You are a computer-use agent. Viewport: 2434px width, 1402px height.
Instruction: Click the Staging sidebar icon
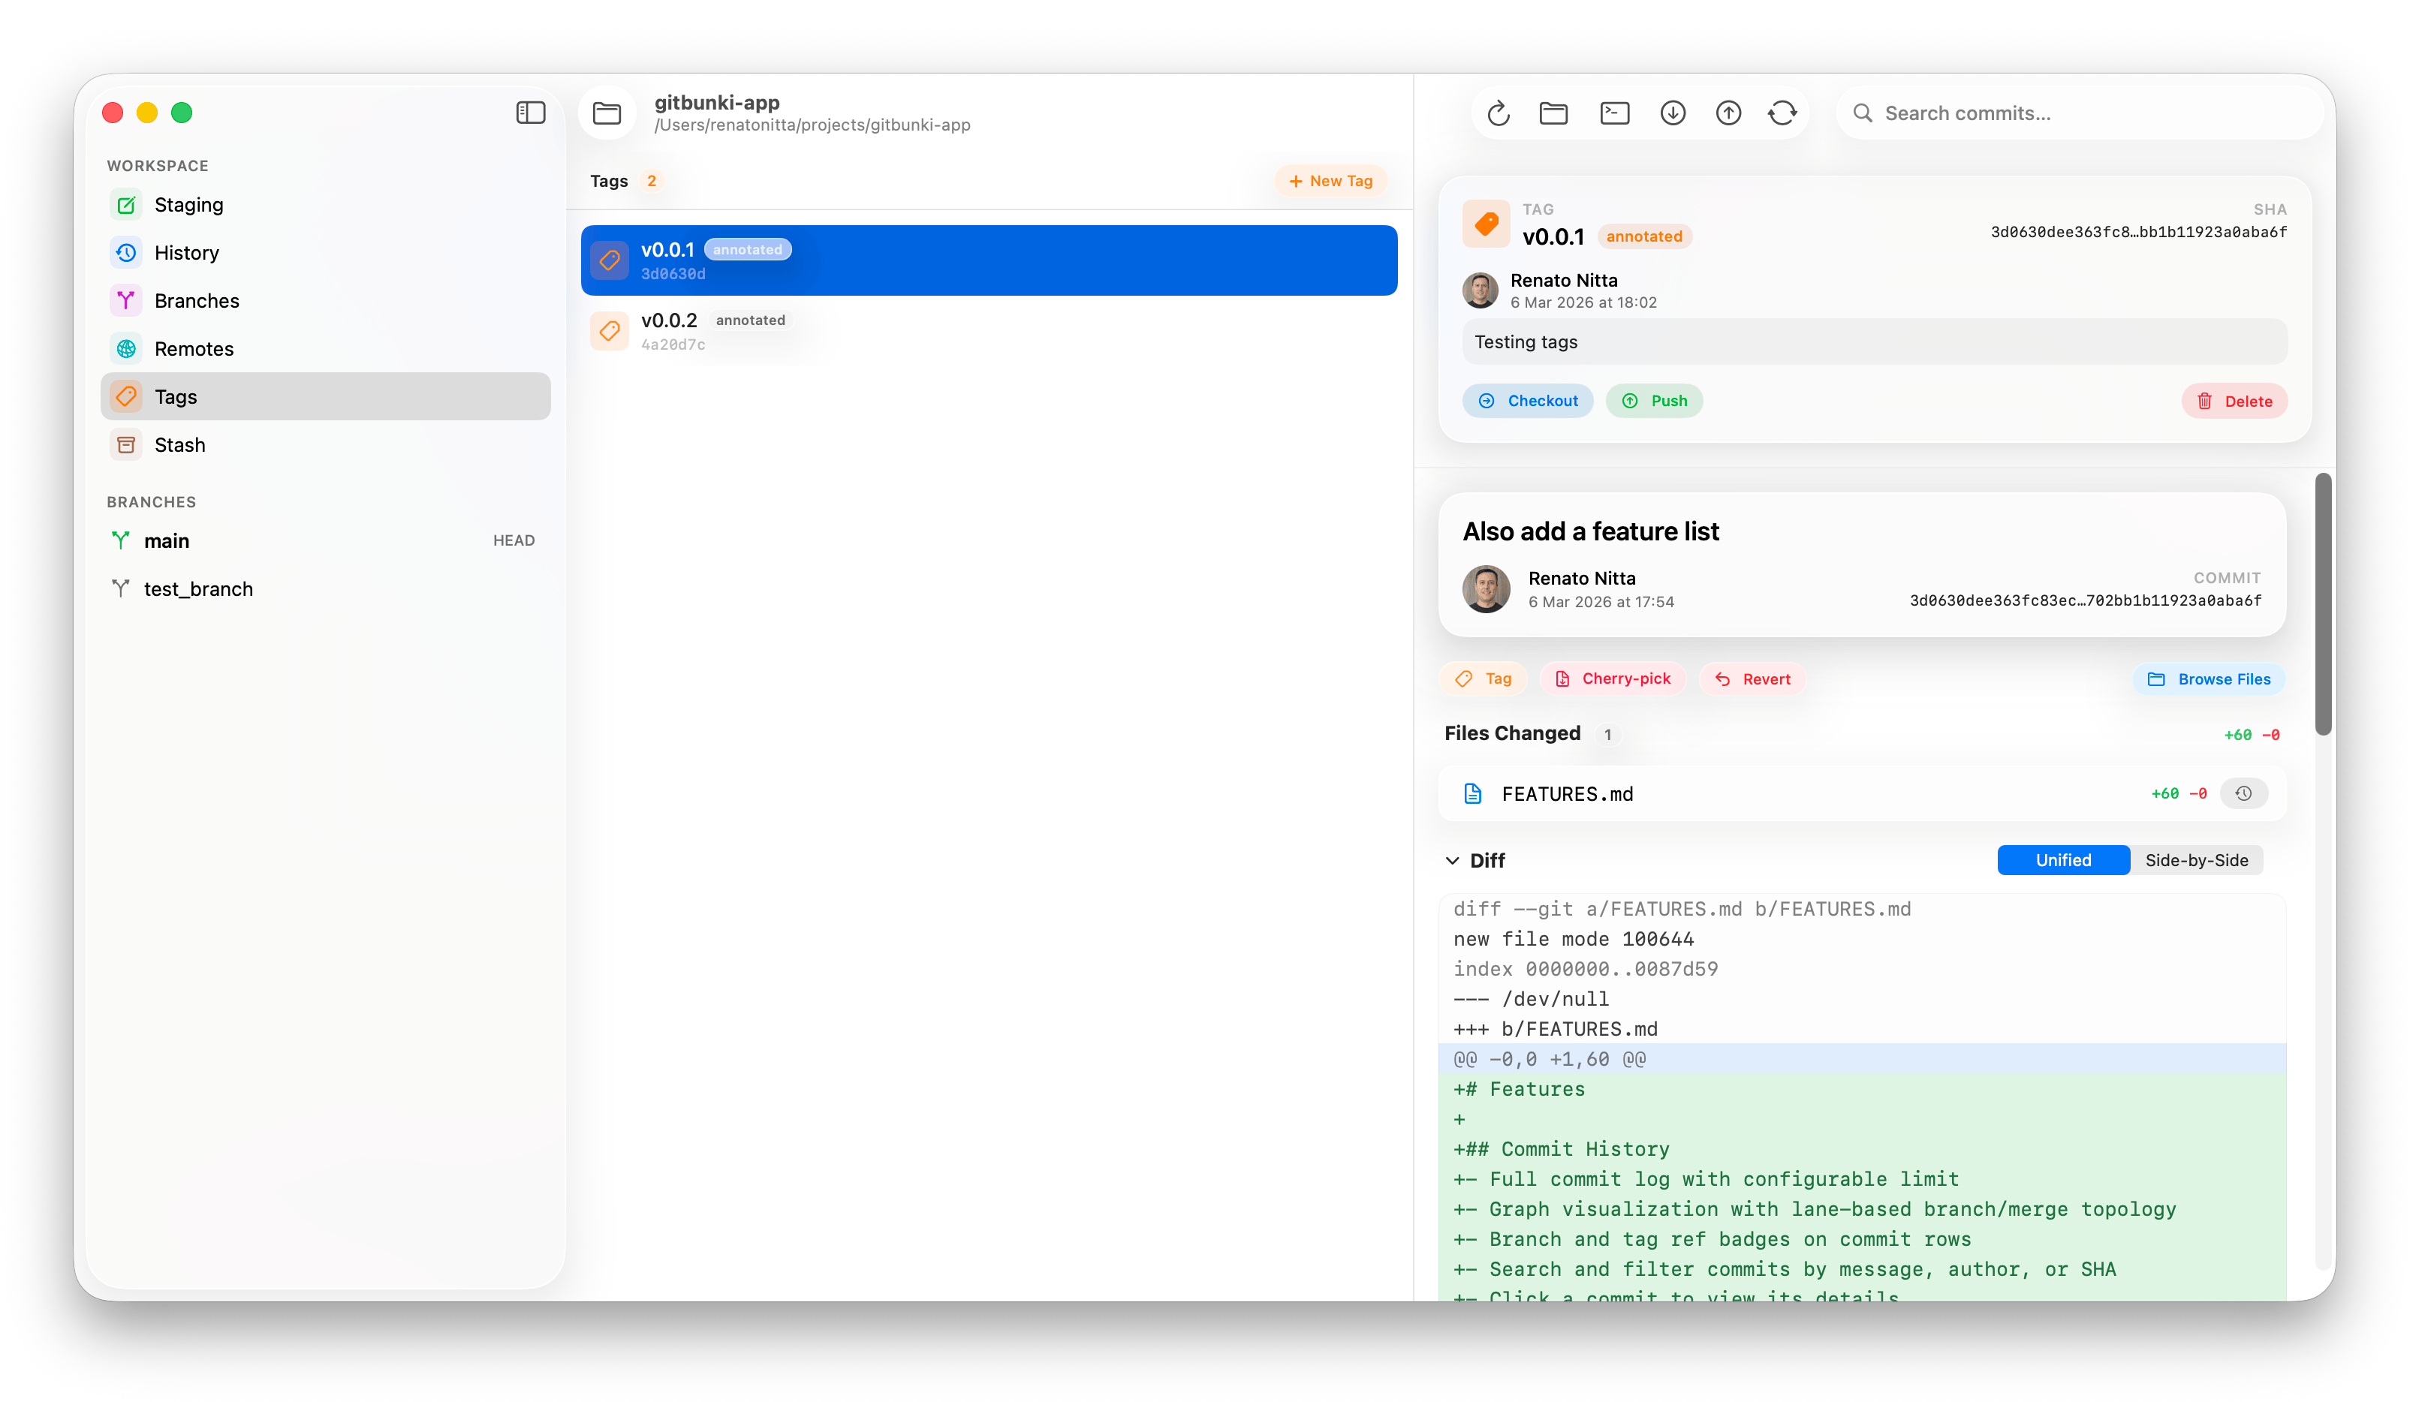tap(126, 205)
